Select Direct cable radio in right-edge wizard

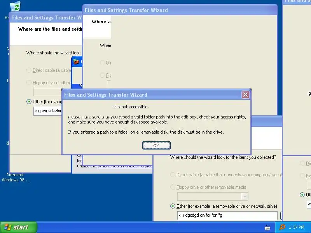click(x=302, y=163)
